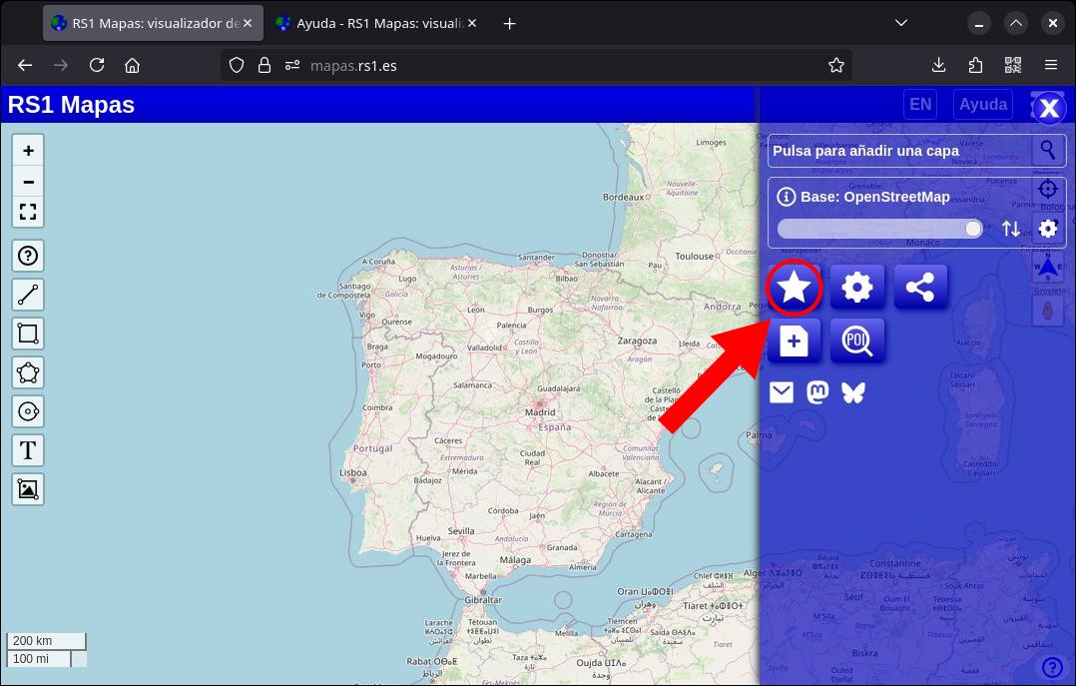Open the favorites star button

(794, 287)
